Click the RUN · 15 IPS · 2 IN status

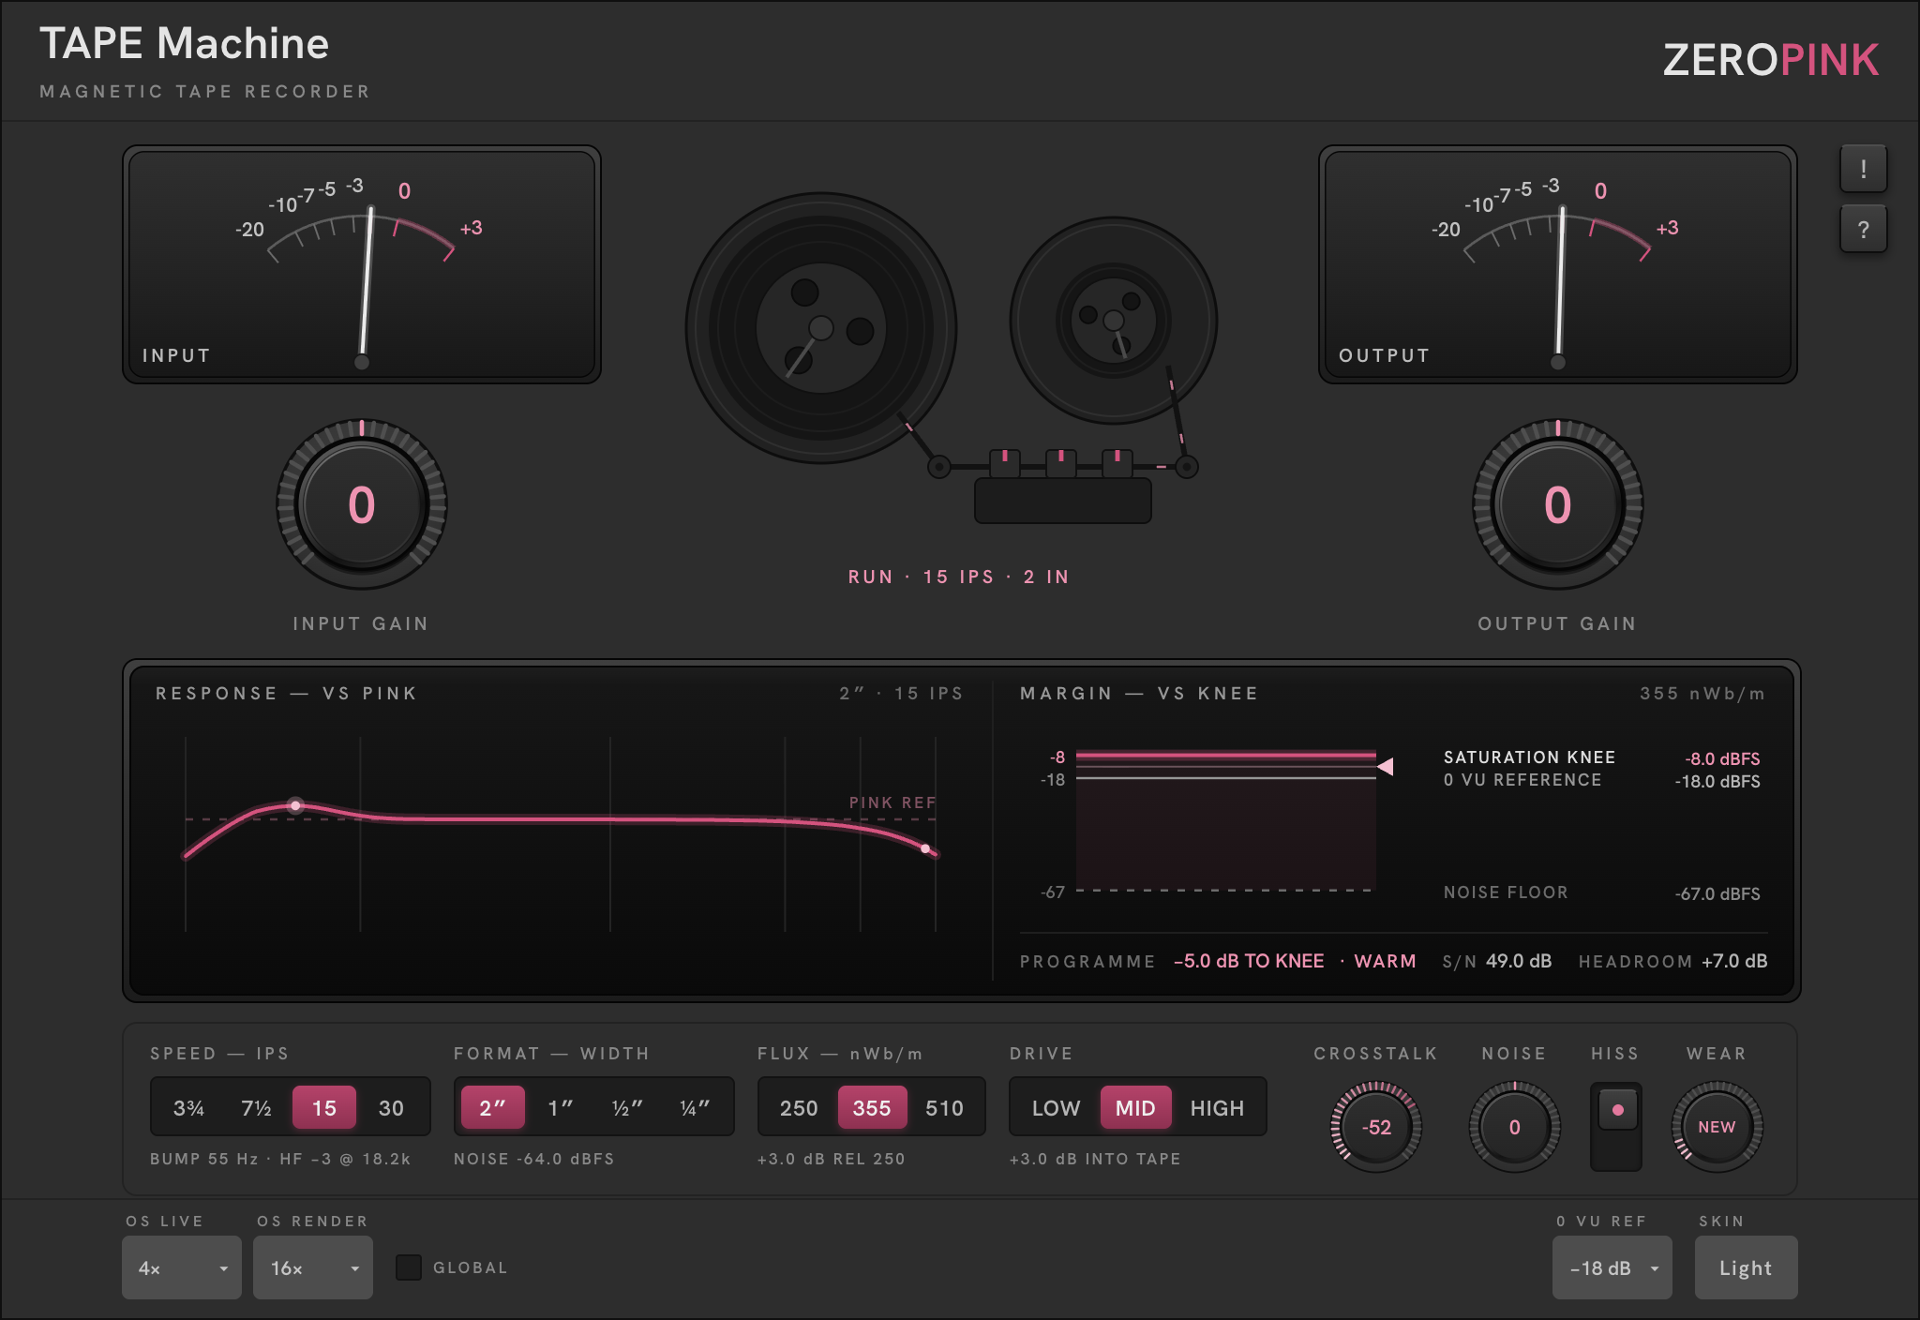[959, 577]
